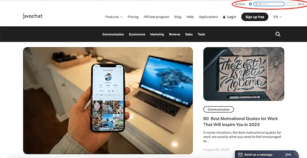This screenshot has width=307, height=158.
Task: Go to next find result arrow
Action: pyautogui.click(x=293, y=4)
